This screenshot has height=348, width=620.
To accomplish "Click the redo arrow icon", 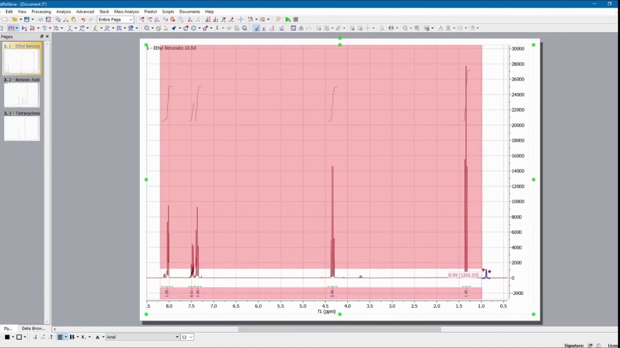I will tap(91, 19).
